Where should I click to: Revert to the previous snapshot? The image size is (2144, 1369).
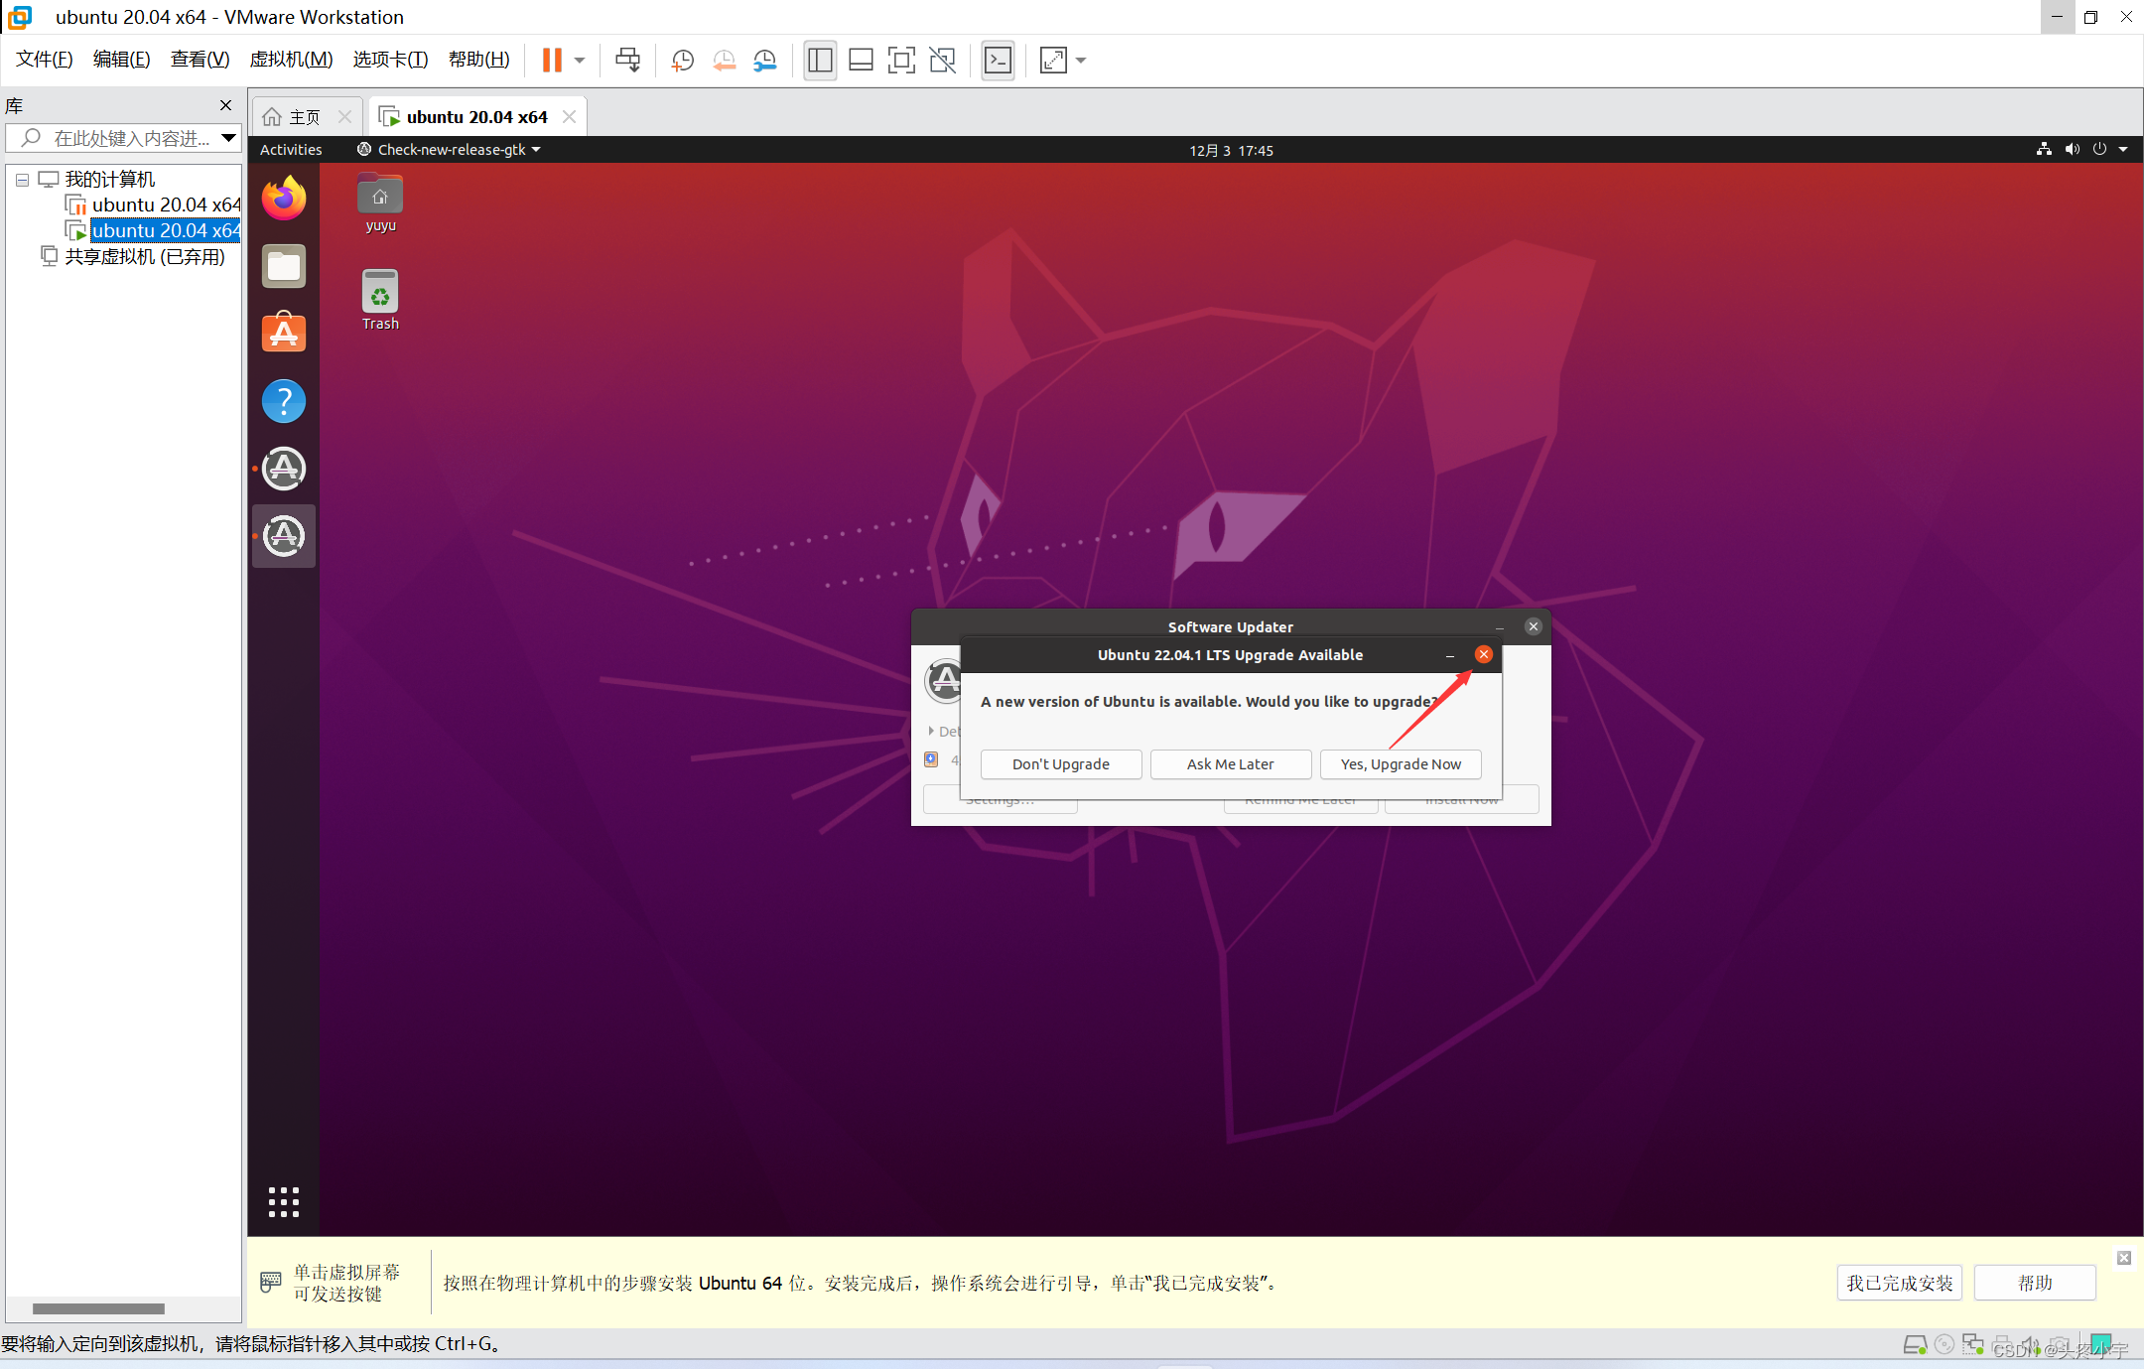point(724,61)
